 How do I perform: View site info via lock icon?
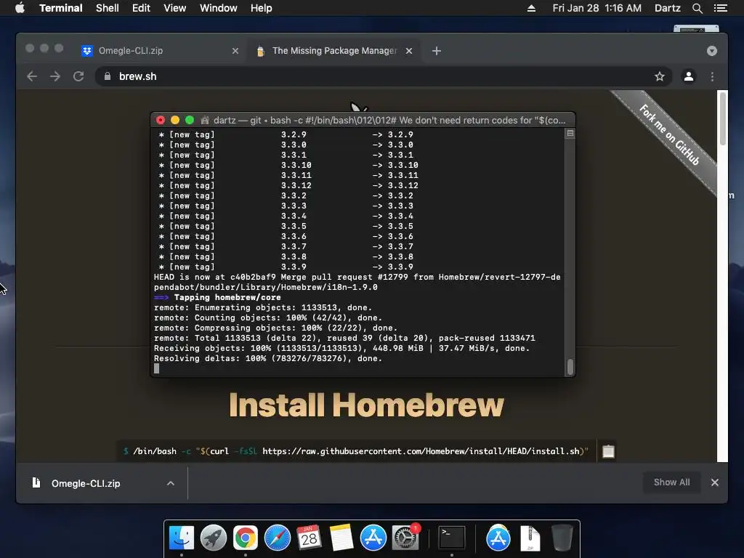click(x=108, y=76)
